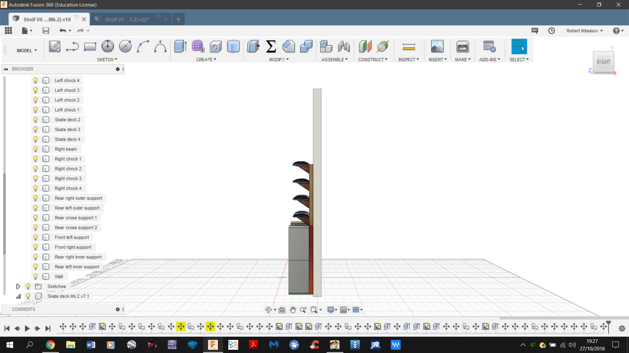
Task: Select the 3-Point Arc tool
Action: point(143,46)
